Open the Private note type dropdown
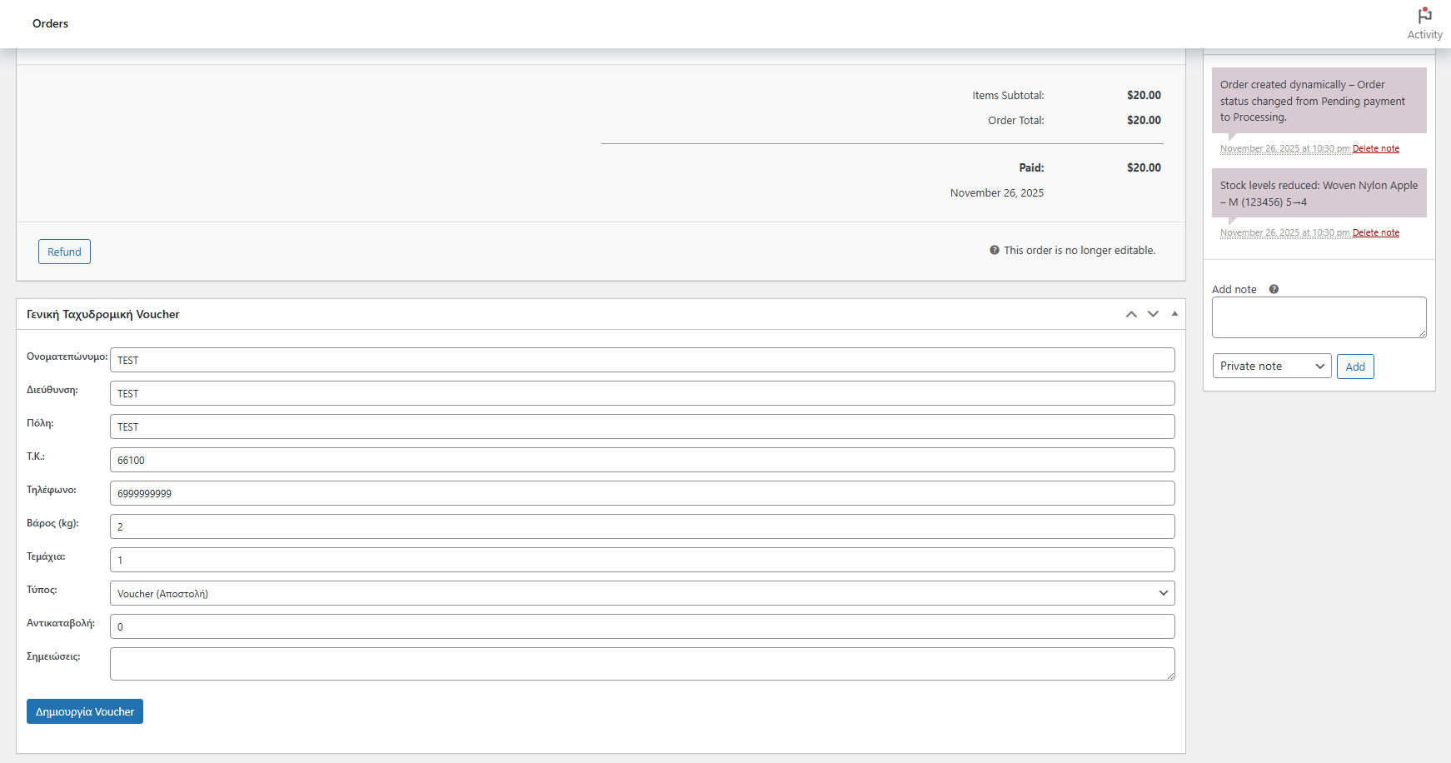Image resolution: width=1451 pixels, height=763 pixels. pos(1271,367)
